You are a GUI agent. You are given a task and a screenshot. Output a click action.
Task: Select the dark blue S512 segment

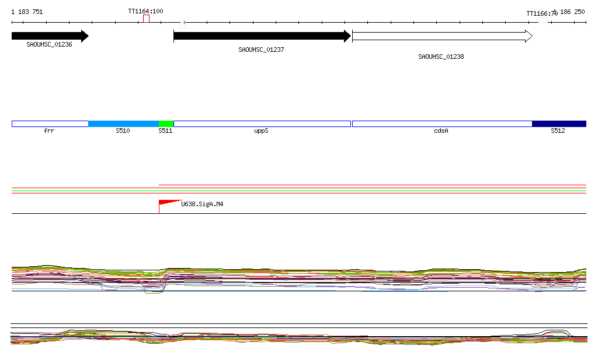point(558,124)
